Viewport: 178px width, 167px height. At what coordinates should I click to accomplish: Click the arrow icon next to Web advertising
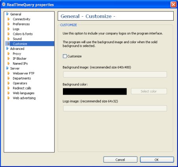click(x=9, y=98)
